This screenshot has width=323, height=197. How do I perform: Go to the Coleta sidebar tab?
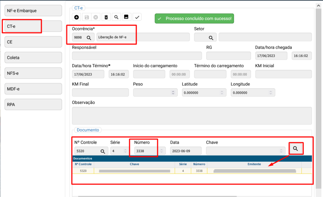[33, 58]
